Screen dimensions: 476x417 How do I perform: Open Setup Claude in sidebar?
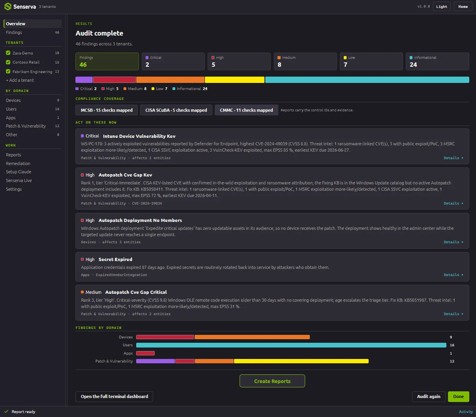(33, 172)
